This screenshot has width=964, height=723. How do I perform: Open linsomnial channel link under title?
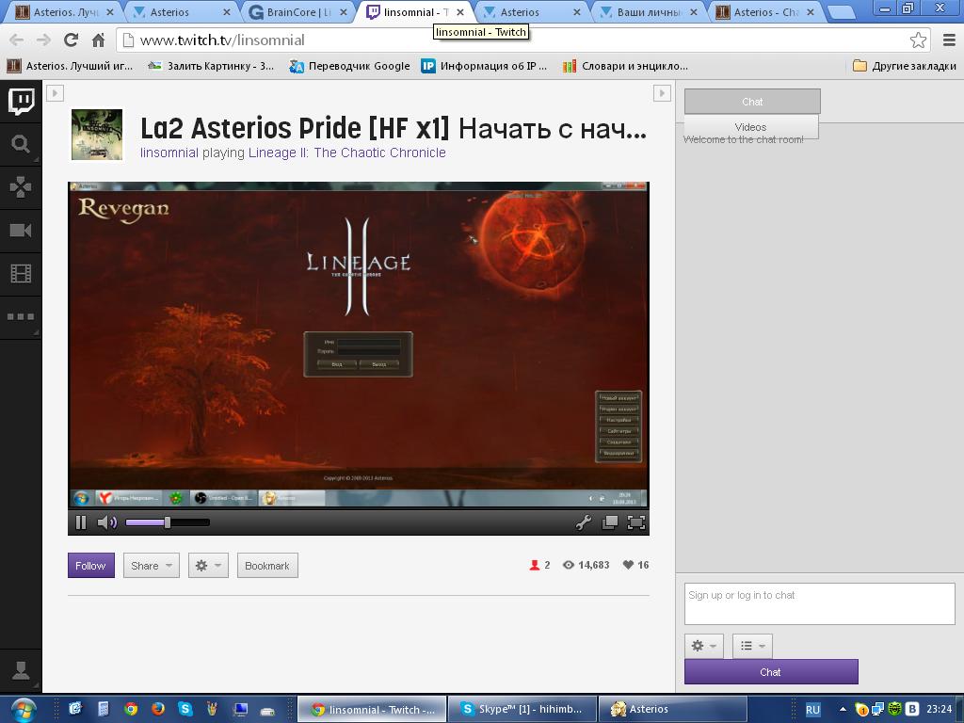pos(169,153)
